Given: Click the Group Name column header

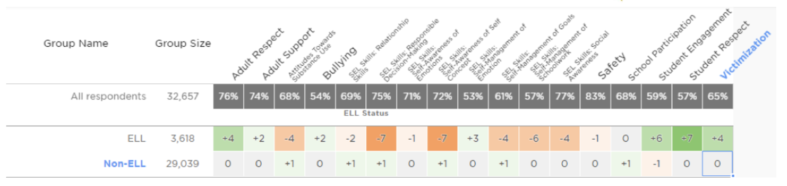Looking at the screenshot, I should click(x=76, y=43).
